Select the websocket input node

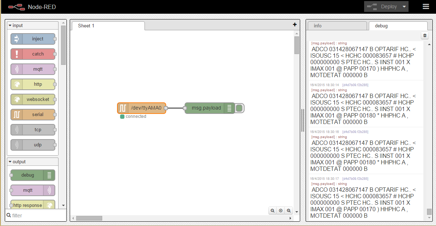point(33,99)
